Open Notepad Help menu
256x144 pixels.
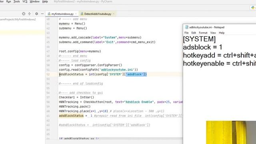(222, 33)
